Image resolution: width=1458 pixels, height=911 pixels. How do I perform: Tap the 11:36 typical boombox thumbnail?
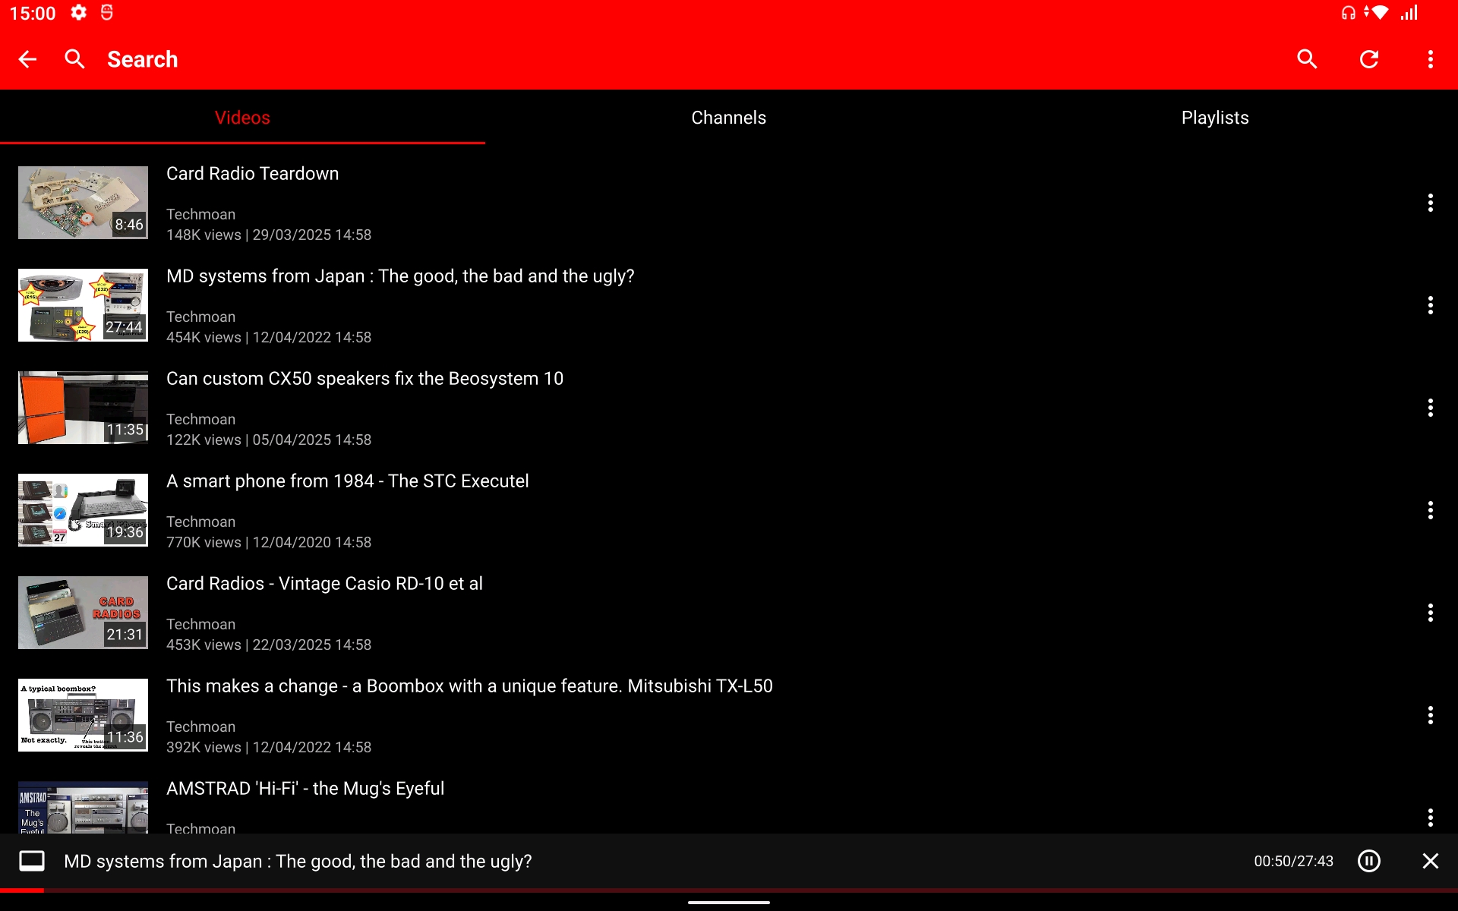click(x=83, y=715)
